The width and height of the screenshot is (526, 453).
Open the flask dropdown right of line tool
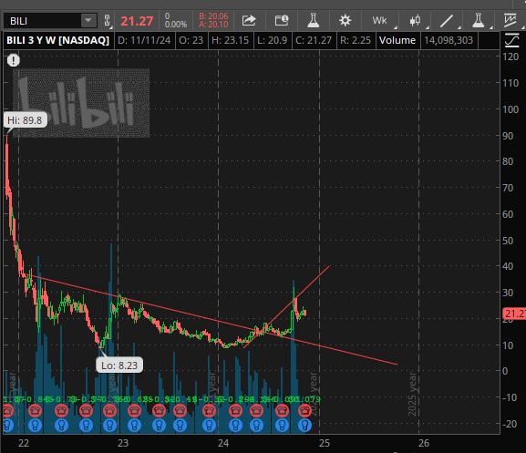click(x=478, y=20)
